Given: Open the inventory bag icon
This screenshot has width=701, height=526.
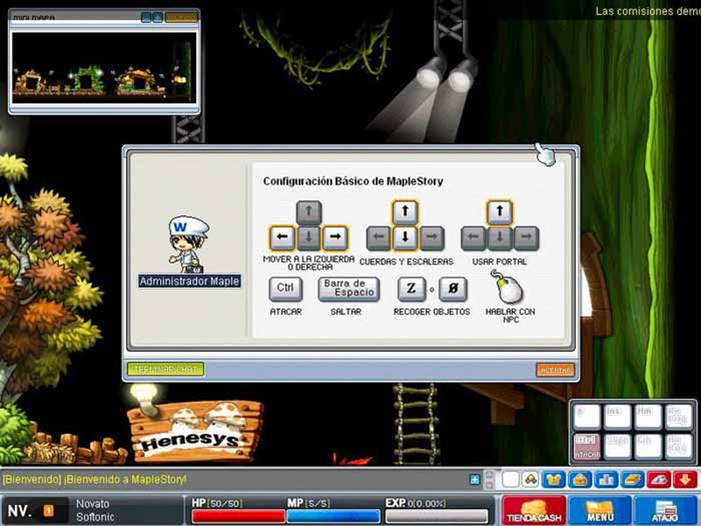Looking at the screenshot, I should pyautogui.click(x=580, y=479).
